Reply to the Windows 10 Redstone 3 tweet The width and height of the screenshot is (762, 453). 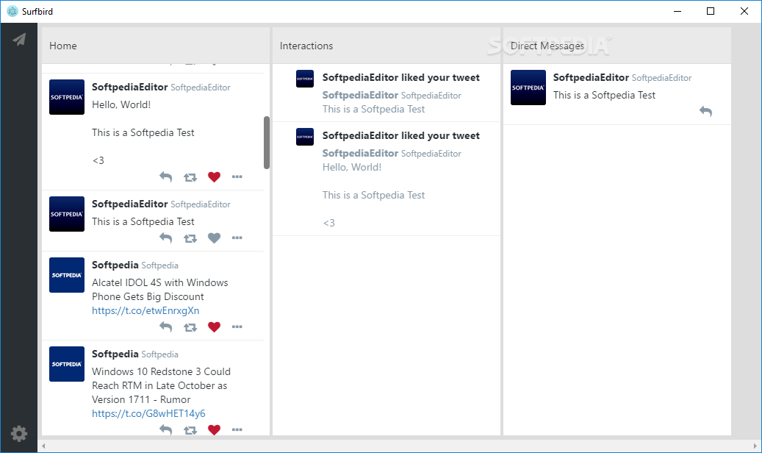[166, 429]
